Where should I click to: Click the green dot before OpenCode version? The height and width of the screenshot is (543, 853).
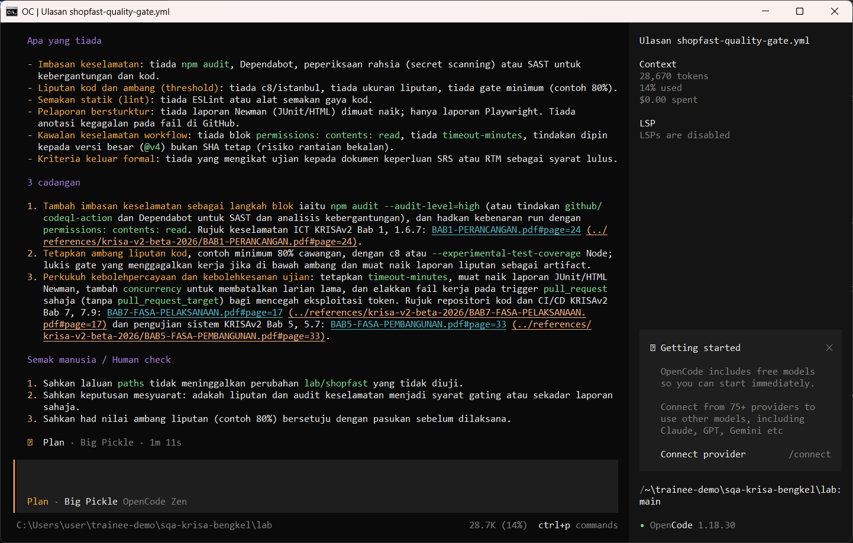point(642,525)
